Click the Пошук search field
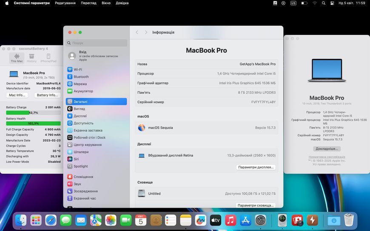 (96, 43)
